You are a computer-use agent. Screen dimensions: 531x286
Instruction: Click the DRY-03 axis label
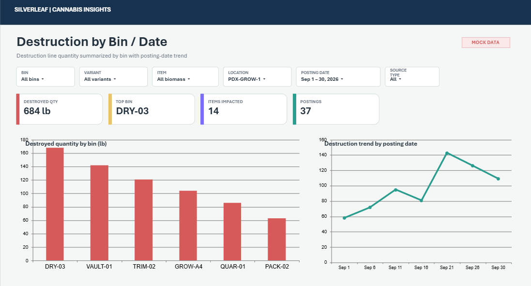[55, 267]
